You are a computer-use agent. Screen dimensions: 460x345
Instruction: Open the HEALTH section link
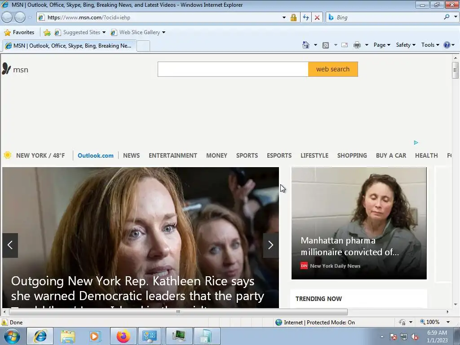point(426,155)
